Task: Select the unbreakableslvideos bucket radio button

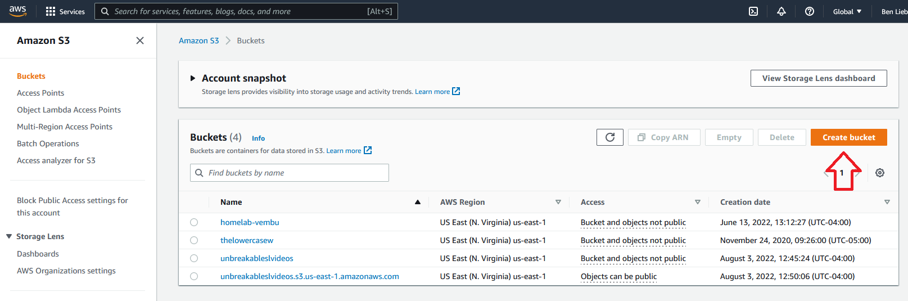Action: coord(194,258)
